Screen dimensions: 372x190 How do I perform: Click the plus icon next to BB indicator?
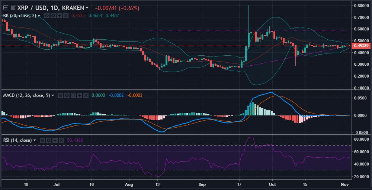point(59,16)
